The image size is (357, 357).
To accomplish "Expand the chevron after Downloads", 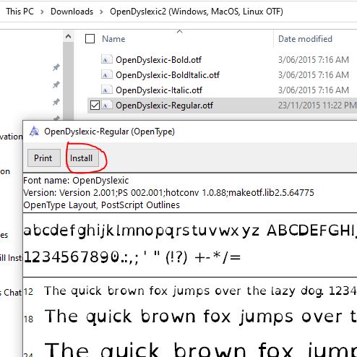I will (x=101, y=12).
